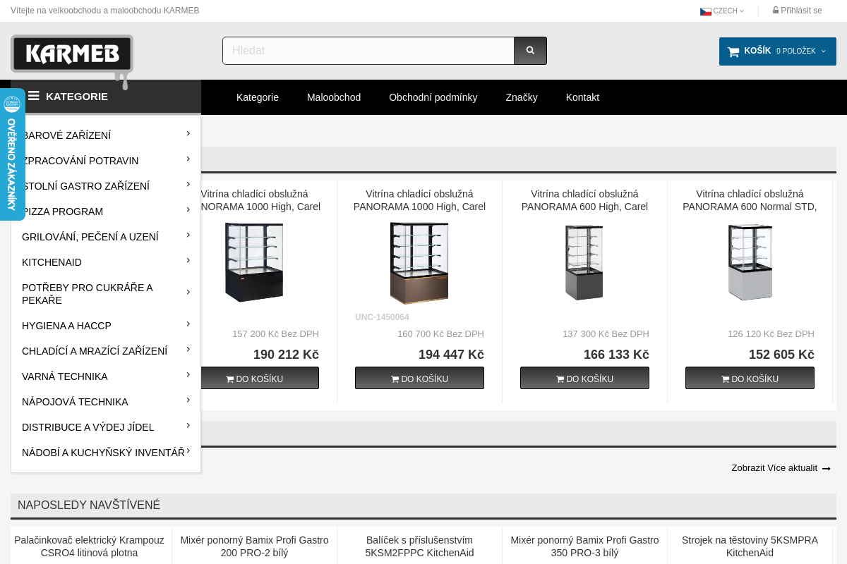Add 194 447 Kč vitrína to cart
The height and width of the screenshot is (564, 847).
419,378
